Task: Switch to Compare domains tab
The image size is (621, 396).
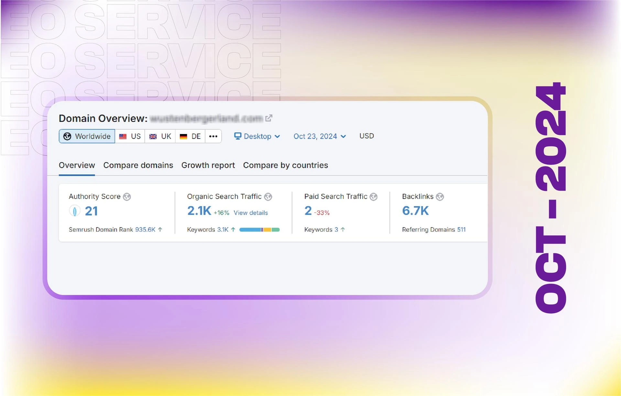Action: tap(138, 165)
